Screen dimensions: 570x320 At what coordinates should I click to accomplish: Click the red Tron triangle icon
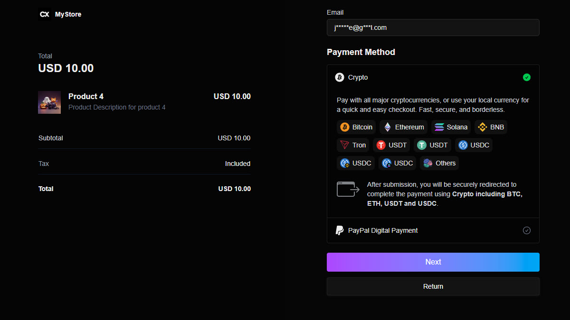click(x=344, y=145)
